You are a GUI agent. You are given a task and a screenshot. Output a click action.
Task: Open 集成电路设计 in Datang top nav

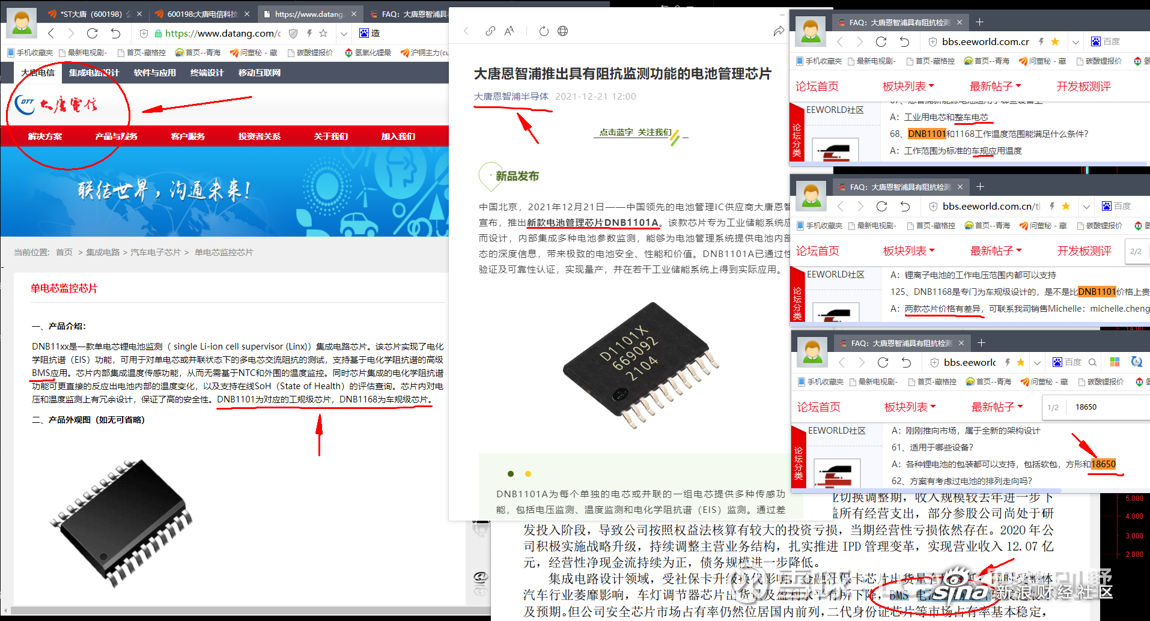point(94,73)
